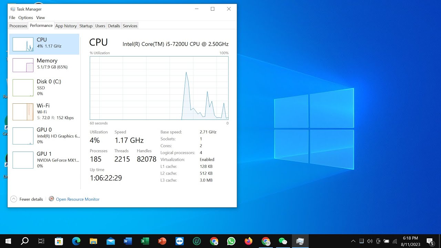Open Wi-Fi network settings in system tray

[395, 241]
